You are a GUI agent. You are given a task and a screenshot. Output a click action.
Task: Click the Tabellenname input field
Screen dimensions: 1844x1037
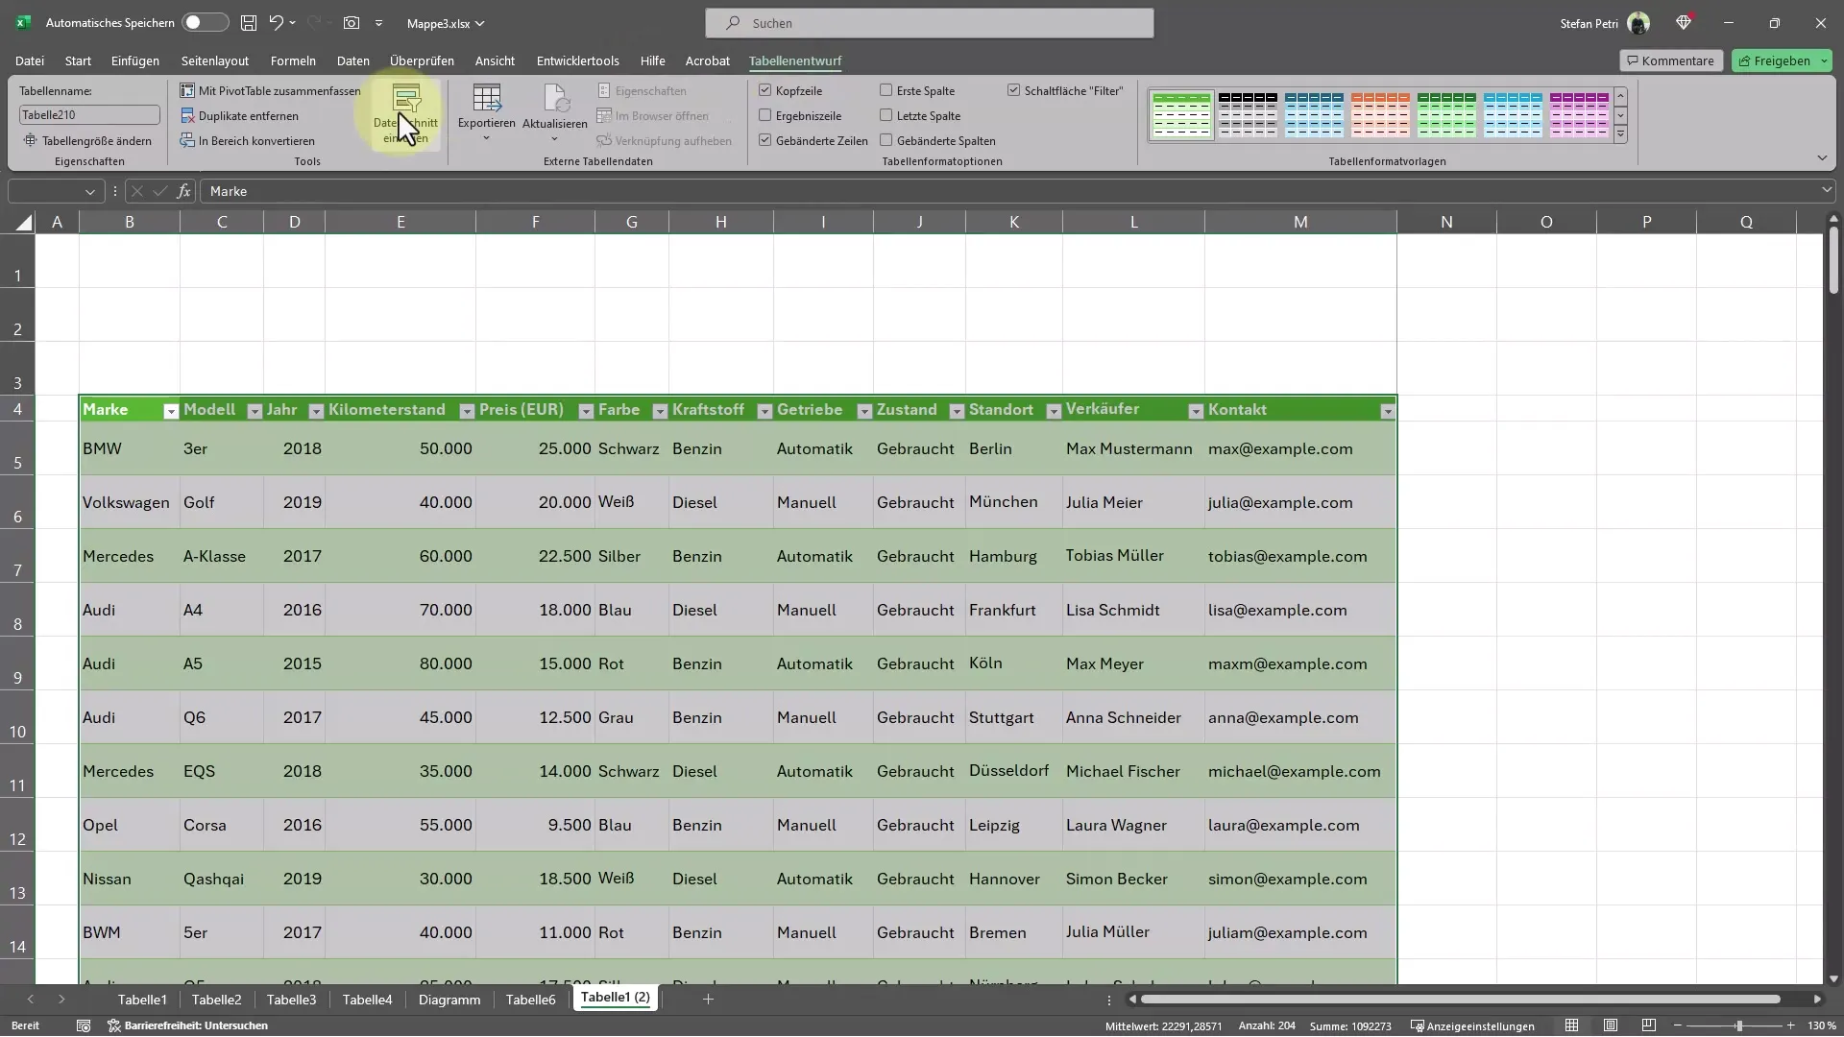(x=89, y=114)
